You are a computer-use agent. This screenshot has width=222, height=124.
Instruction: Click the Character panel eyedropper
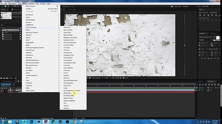[x=214, y=37]
